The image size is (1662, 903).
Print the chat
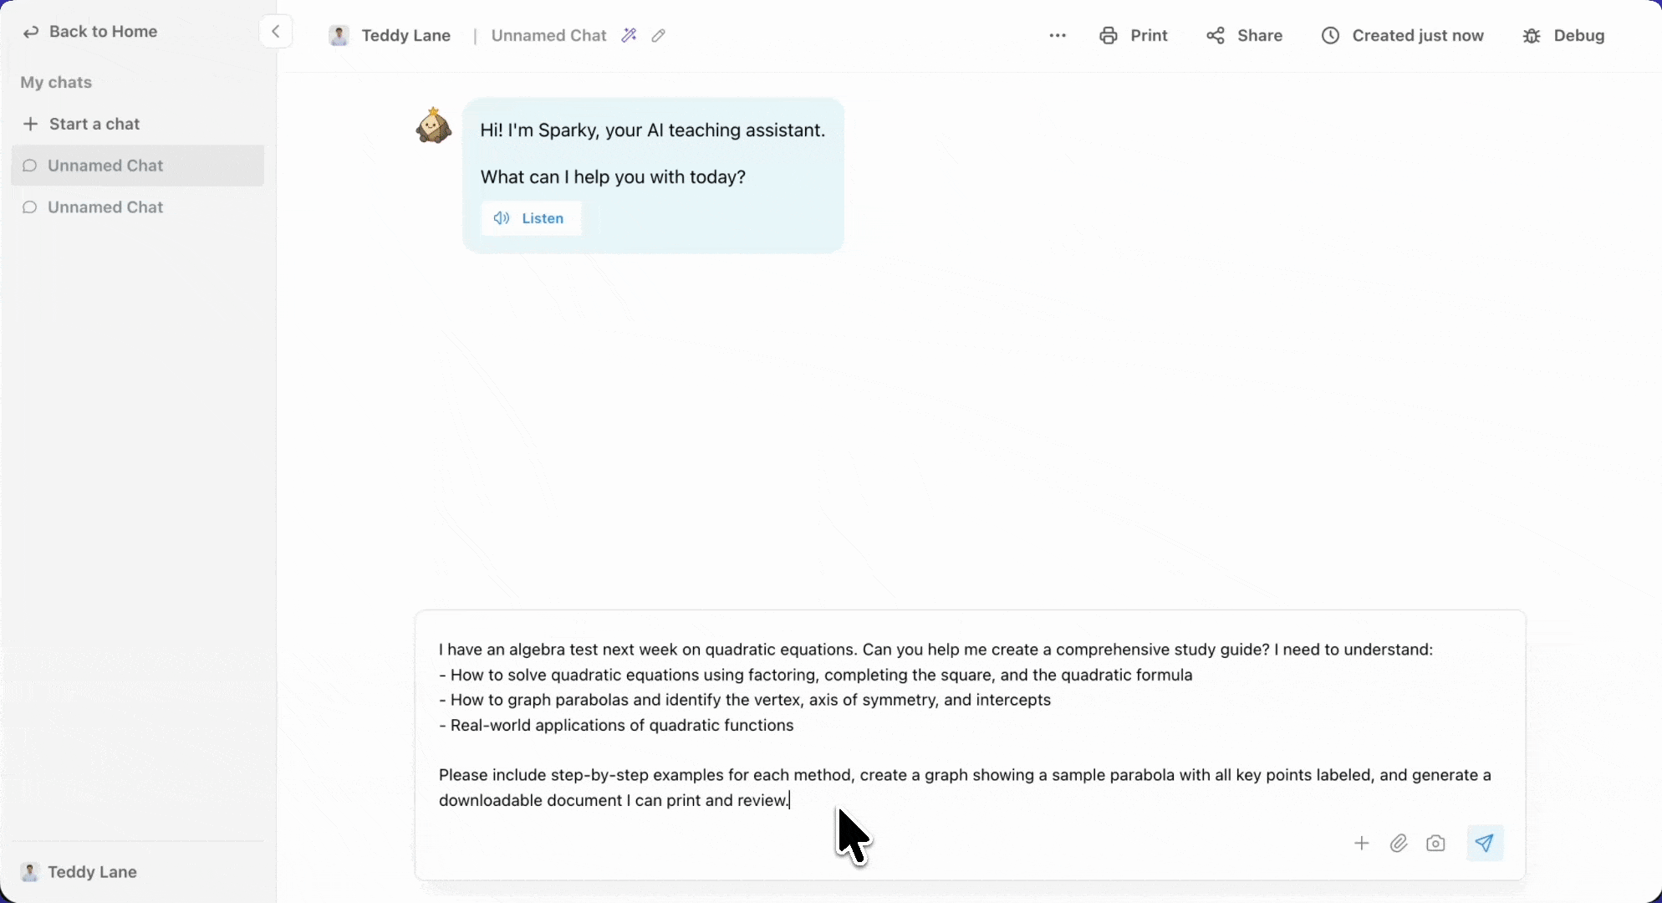[x=1134, y=36]
